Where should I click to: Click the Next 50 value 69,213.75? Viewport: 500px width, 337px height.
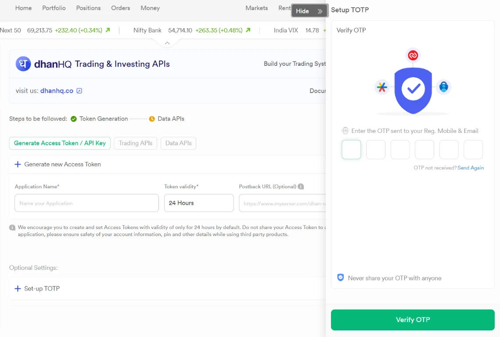coord(40,30)
